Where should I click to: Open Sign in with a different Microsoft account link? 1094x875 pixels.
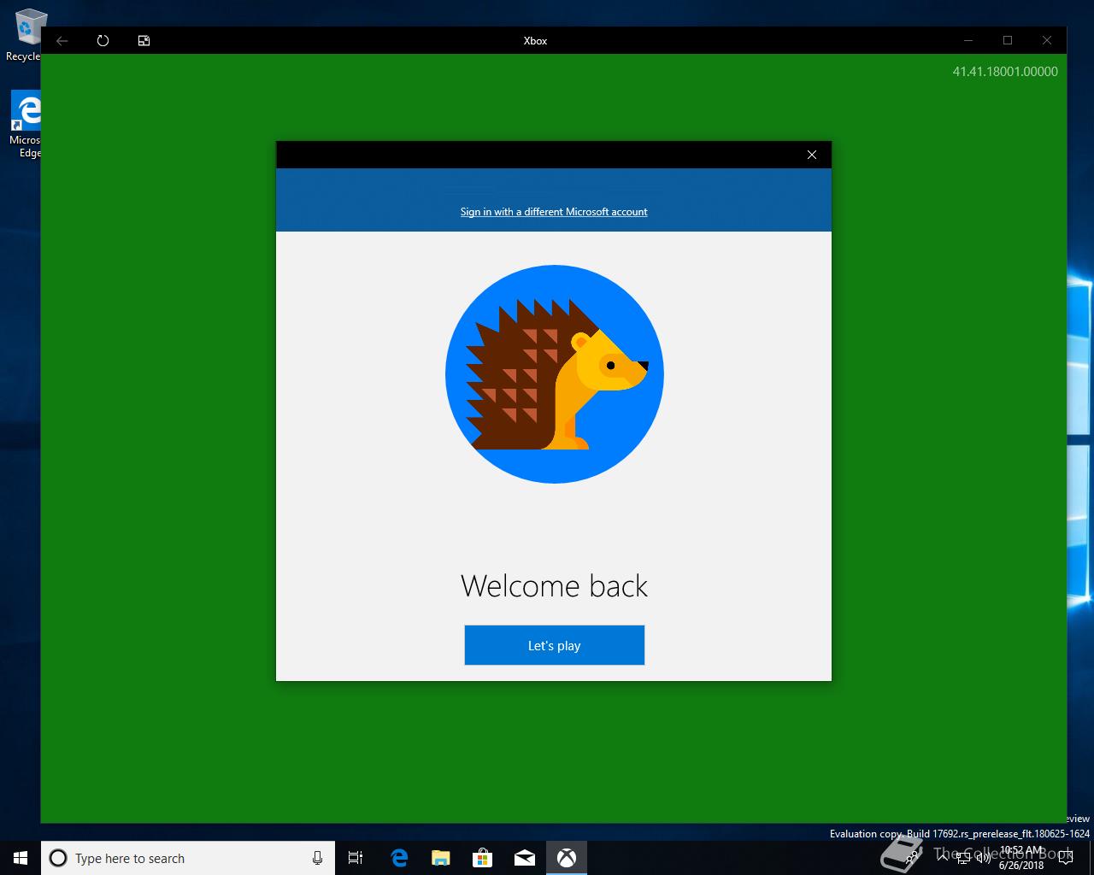(x=554, y=212)
